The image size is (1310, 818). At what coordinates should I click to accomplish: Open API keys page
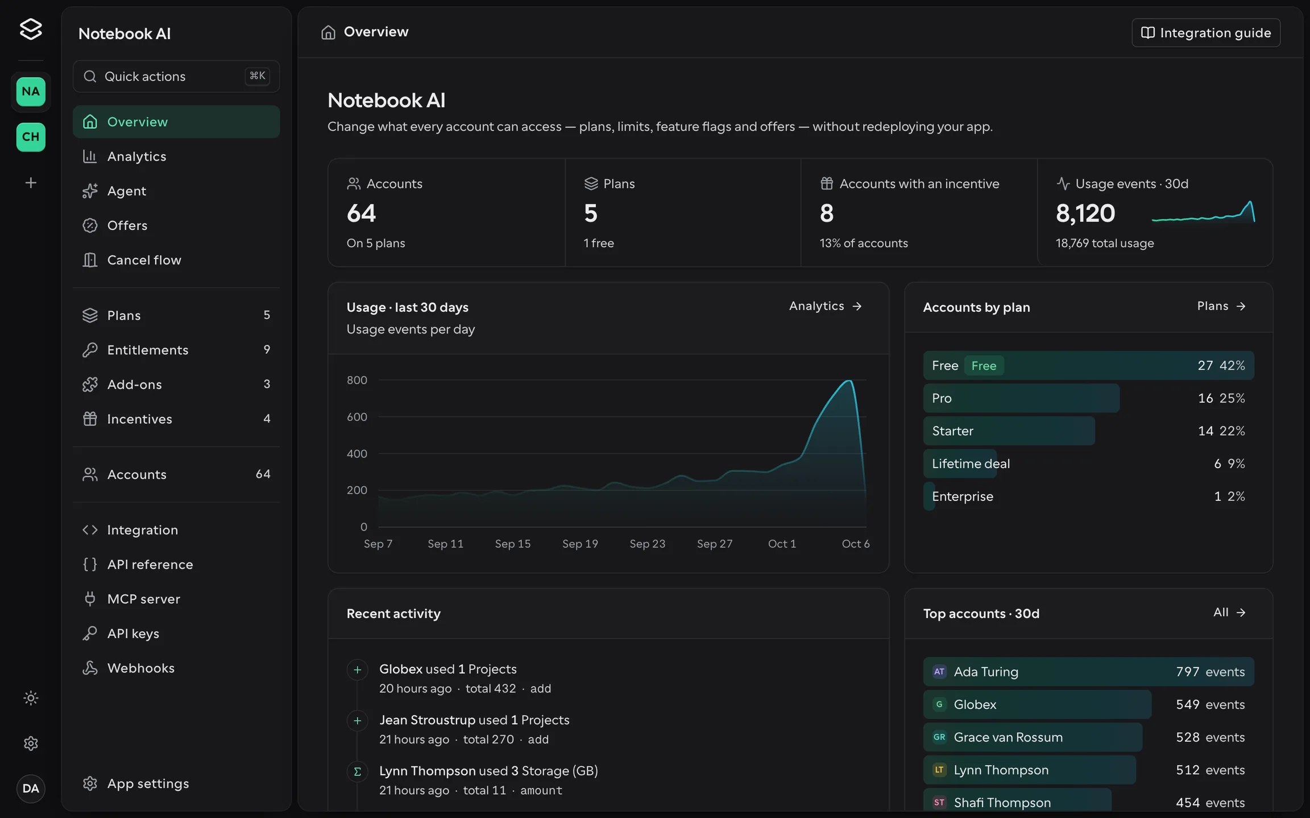[x=176, y=634]
